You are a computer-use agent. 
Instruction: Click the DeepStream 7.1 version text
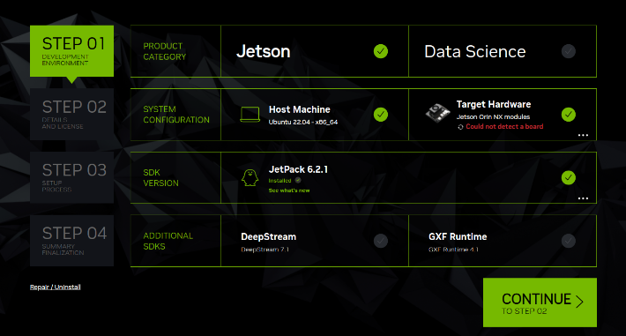click(265, 250)
